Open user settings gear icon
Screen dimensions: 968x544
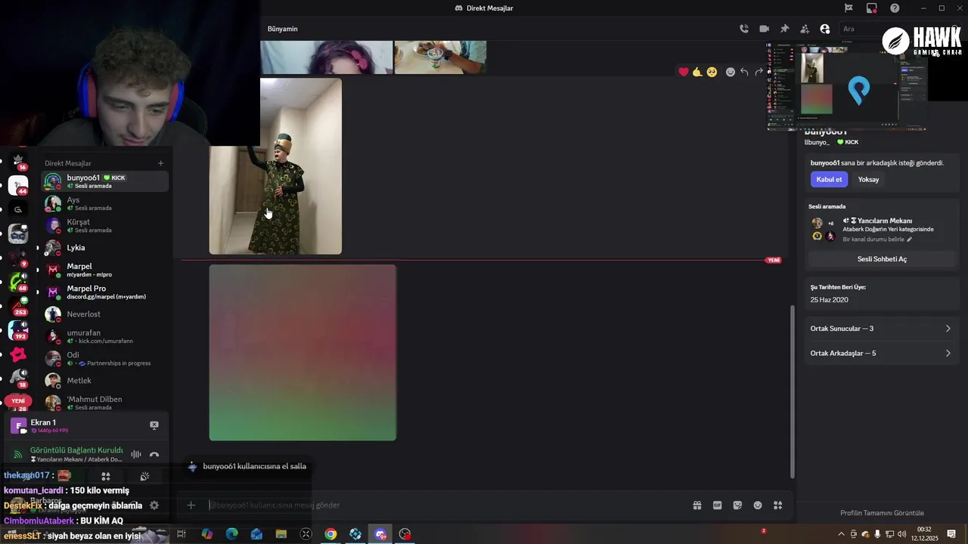click(x=154, y=505)
